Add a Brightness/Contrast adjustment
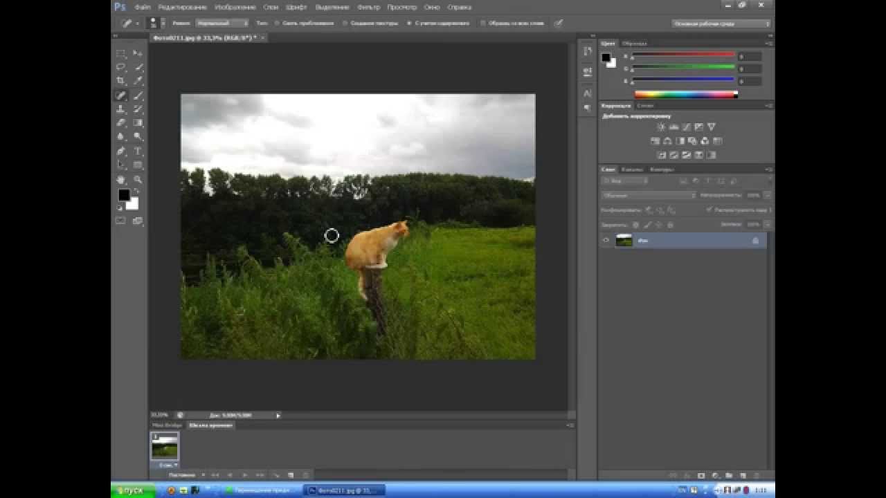 click(x=661, y=127)
